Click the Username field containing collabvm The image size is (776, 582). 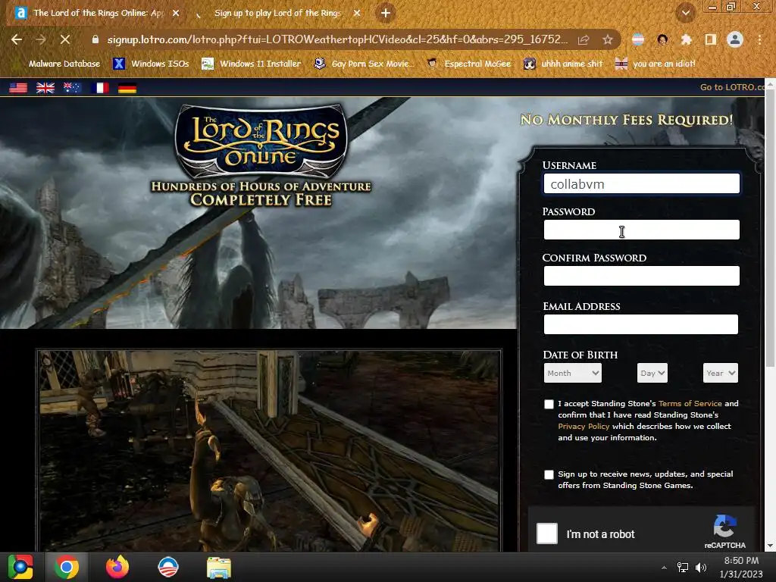(641, 183)
